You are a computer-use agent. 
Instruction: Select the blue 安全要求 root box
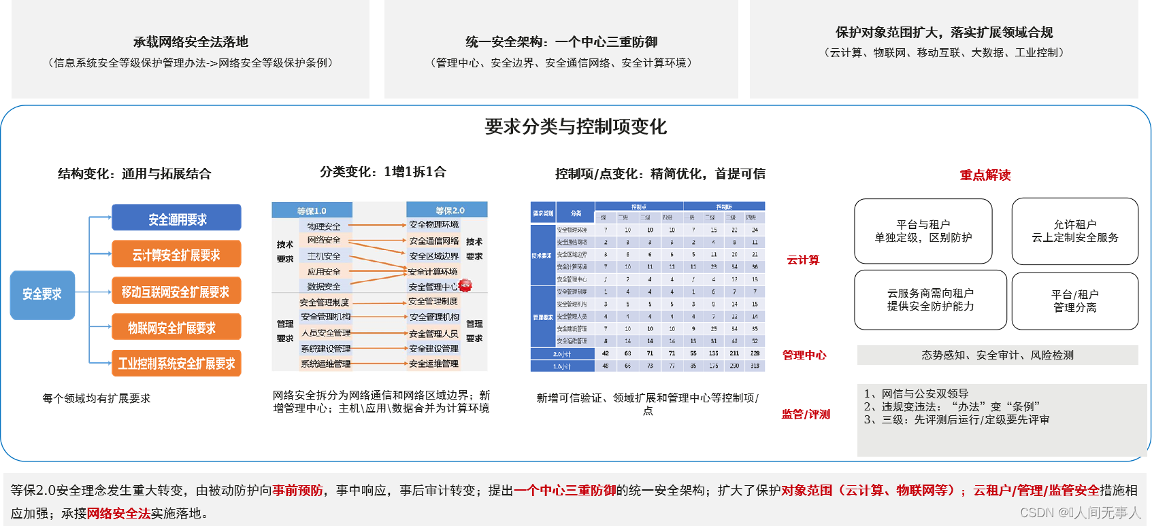pyautogui.click(x=42, y=295)
